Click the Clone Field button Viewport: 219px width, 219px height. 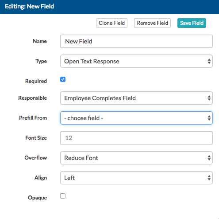(x=111, y=23)
